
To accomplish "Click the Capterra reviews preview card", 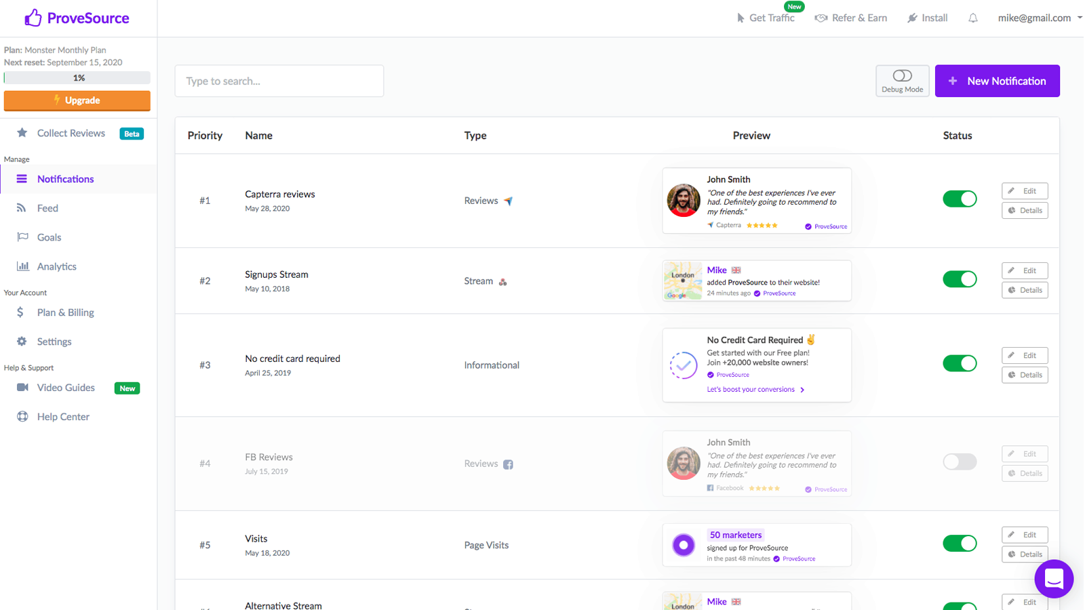I will coord(757,201).
